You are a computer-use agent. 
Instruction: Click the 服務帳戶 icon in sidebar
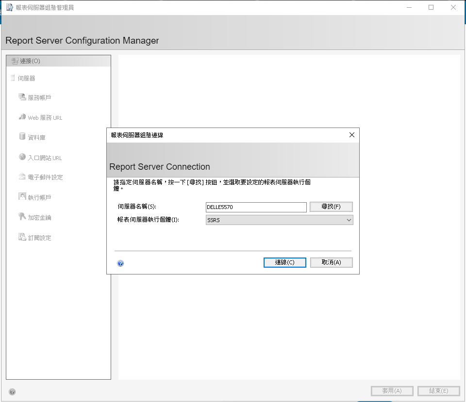[x=22, y=97]
